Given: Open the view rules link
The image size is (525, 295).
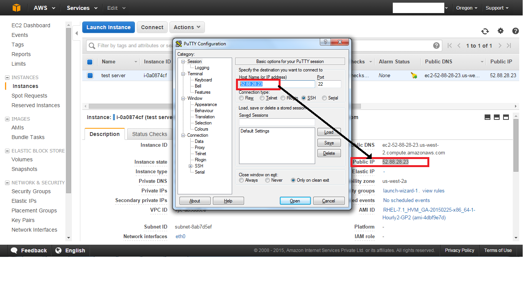Looking at the screenshot, I should 434,191.
